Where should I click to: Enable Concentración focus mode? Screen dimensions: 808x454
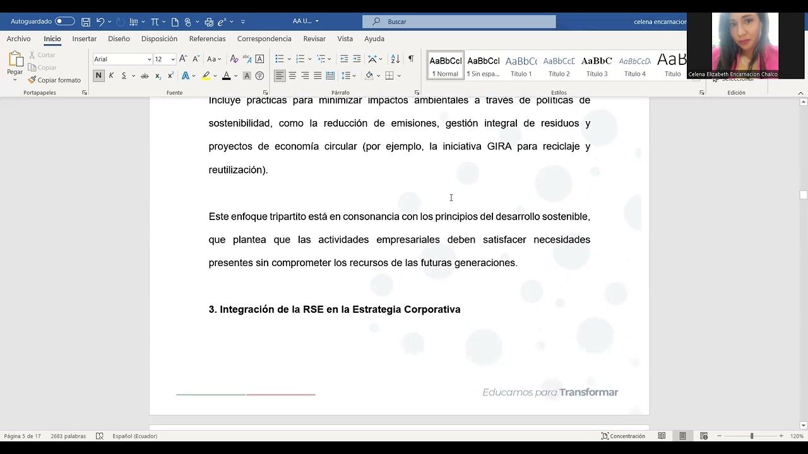click(x=623, y=436)
